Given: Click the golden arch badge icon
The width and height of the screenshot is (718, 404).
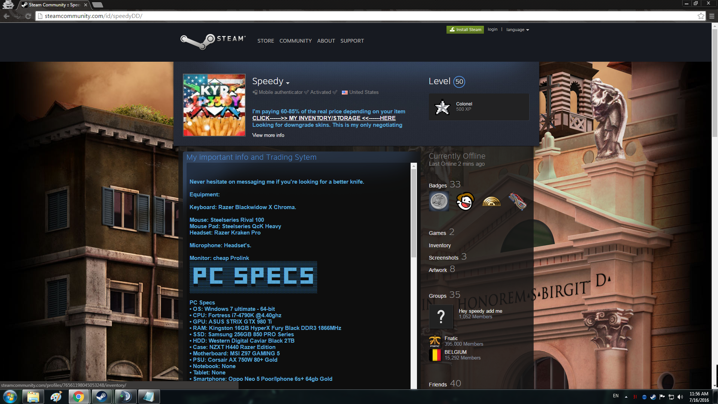Looking at the screenshot, I should 491,202.
